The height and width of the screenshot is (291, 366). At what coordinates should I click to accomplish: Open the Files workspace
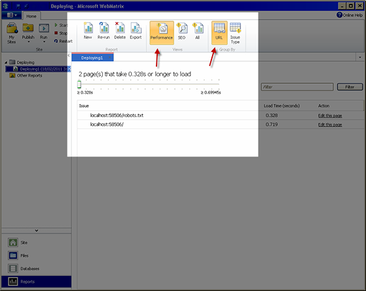click(36, 256)
